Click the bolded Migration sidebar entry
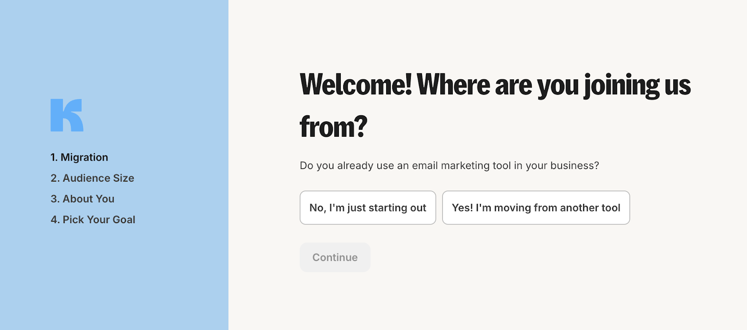Screen dimensions: 747x330 pos(79,157)
